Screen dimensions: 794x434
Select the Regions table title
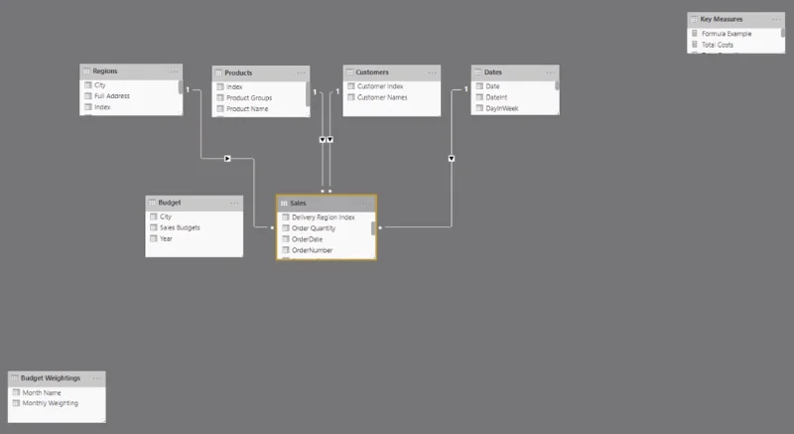tap(105, 72)
